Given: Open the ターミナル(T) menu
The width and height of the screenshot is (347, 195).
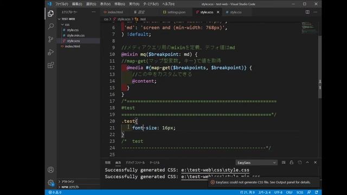Looking at the screenshot, I should 151,4.
